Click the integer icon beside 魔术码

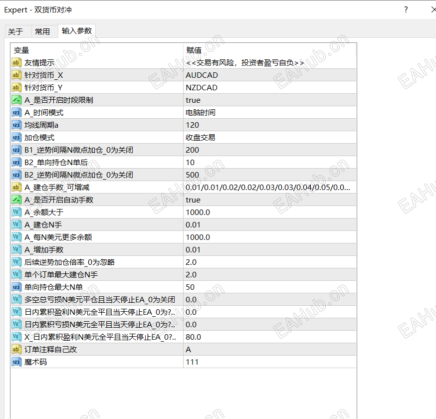(16, 362)
